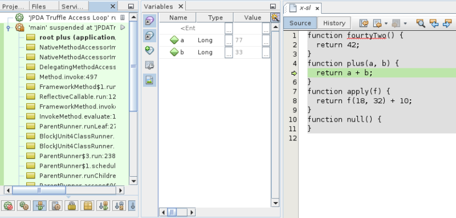Image resolution: width=456 pixels, height=218 pixels.
Task: Switch to the Files tab
Action: [x=44, y=6]
